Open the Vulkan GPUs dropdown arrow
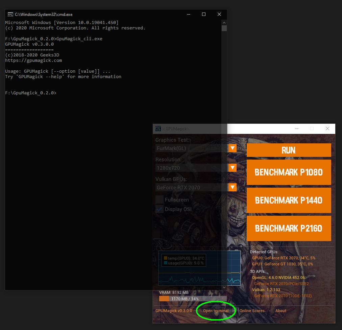 pos(233,187)
